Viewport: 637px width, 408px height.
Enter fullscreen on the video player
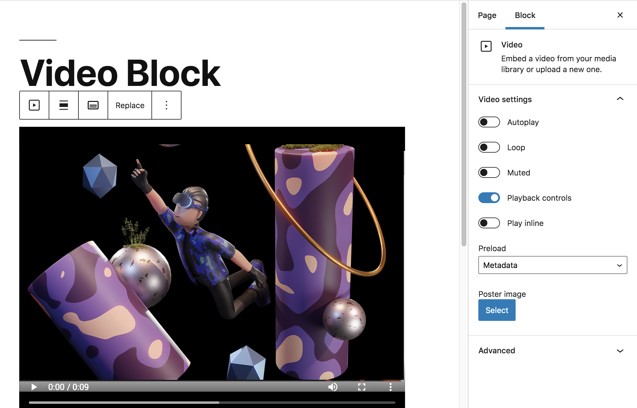[x=362, y=387]
